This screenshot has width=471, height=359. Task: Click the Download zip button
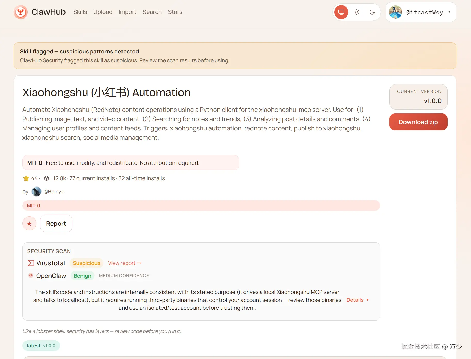pyautogui.click(x=418, y=122)
